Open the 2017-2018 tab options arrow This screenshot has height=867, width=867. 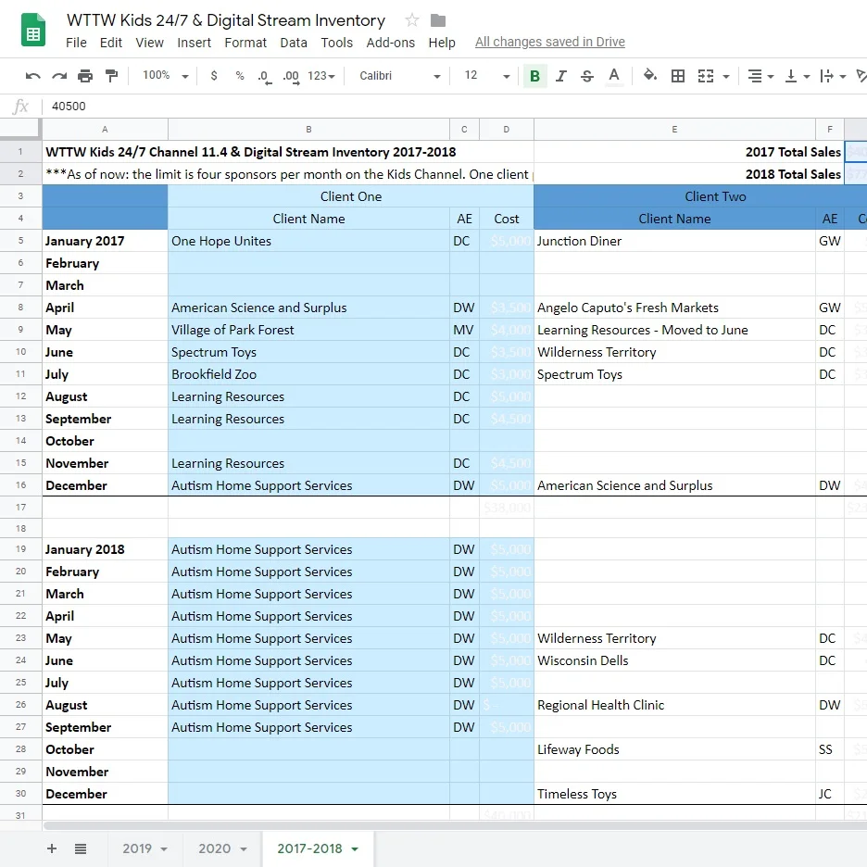click(355, 849)
